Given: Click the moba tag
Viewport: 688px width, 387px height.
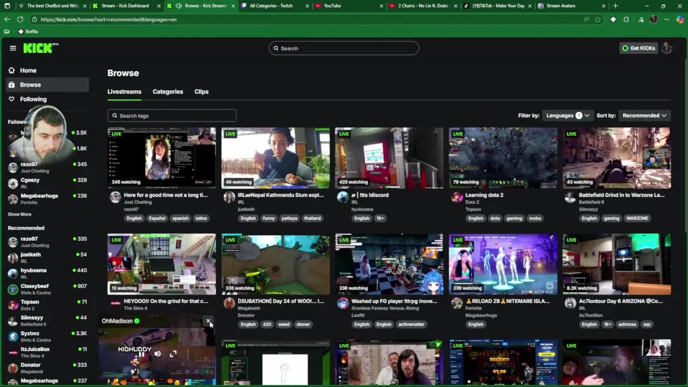Looking at the screenshot, I should click(x=535, y=218).
